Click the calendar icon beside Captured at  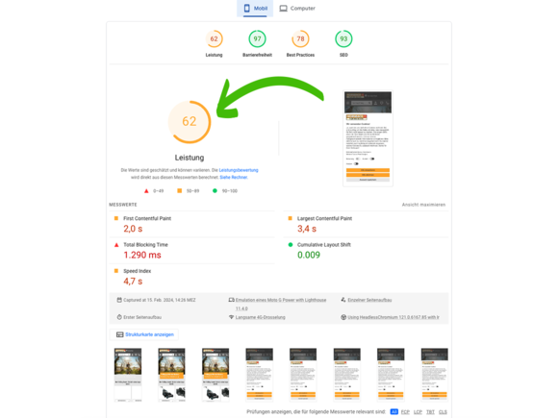coord(119,300)
